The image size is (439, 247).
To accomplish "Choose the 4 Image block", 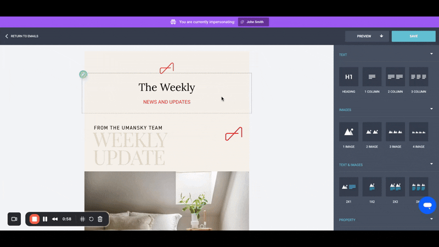I will click(x=419, y=132).
